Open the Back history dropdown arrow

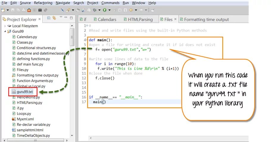(136, 10)
